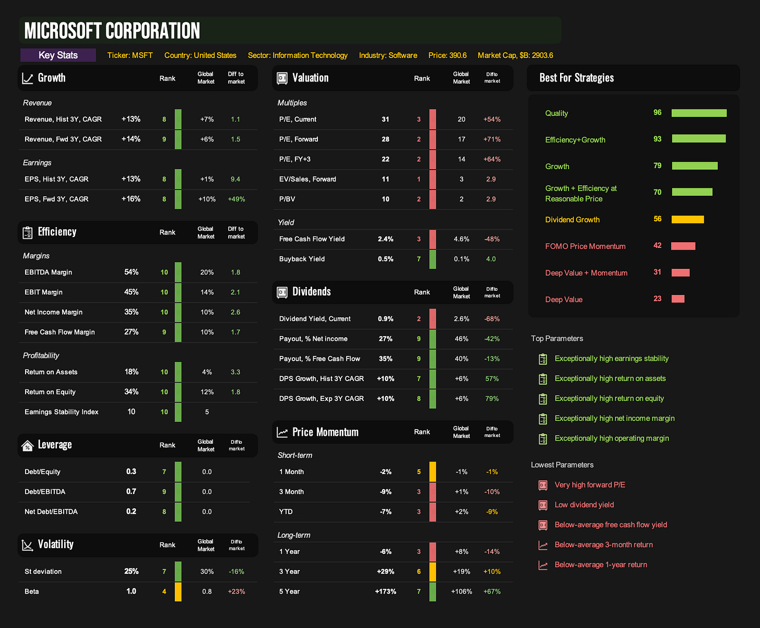The width and height of the screenshot is (760, 628).
Task: Click the Price Momentum line chart icon
Action: click(282, 432)
